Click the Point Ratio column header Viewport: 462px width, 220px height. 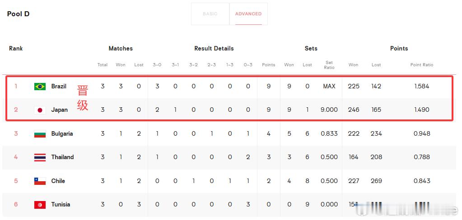422,65
